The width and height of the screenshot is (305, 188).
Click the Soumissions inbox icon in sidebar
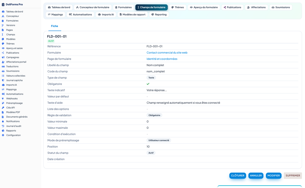tap(3, 71)
